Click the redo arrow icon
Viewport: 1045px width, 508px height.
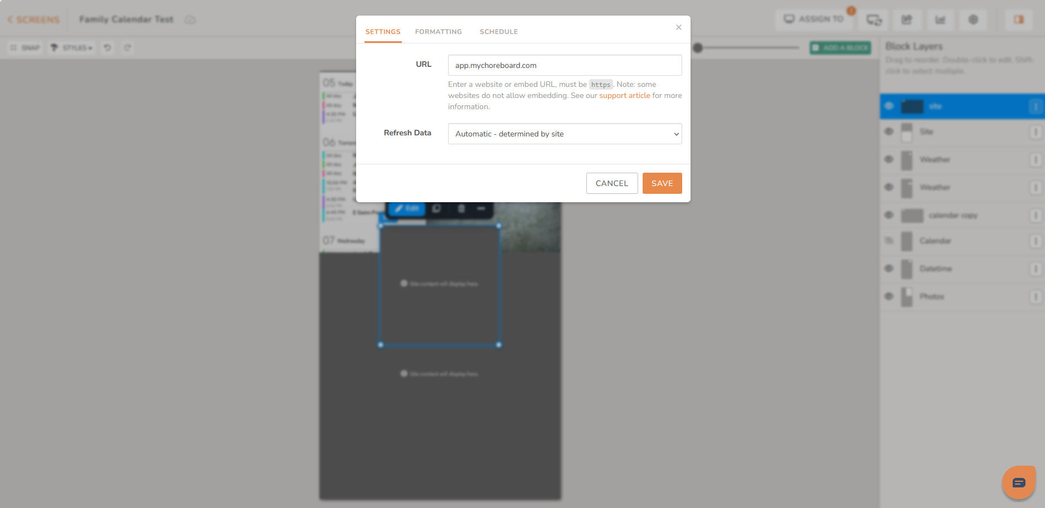(x=128, y=48)
